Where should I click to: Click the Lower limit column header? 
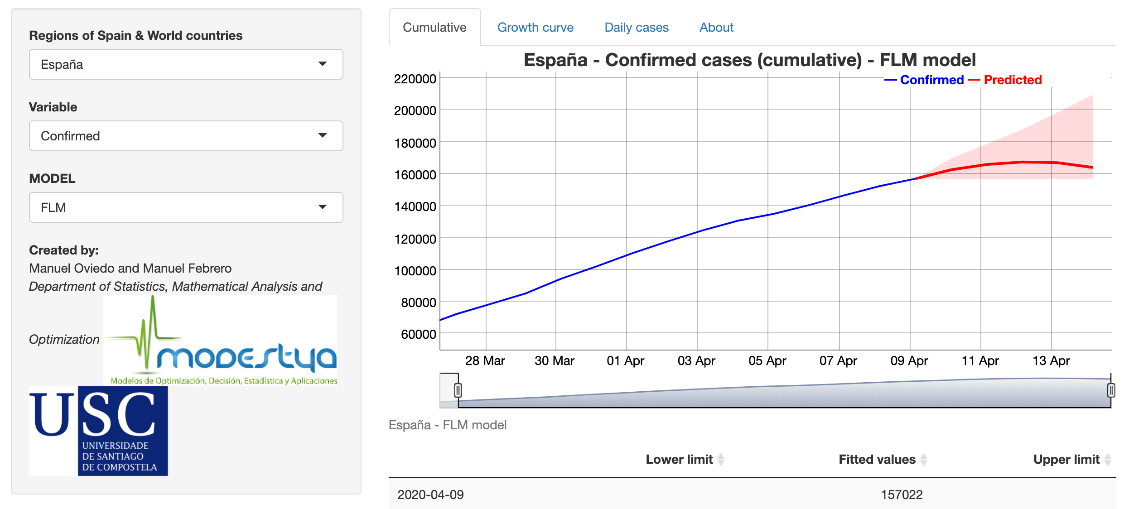coord(679,460)
